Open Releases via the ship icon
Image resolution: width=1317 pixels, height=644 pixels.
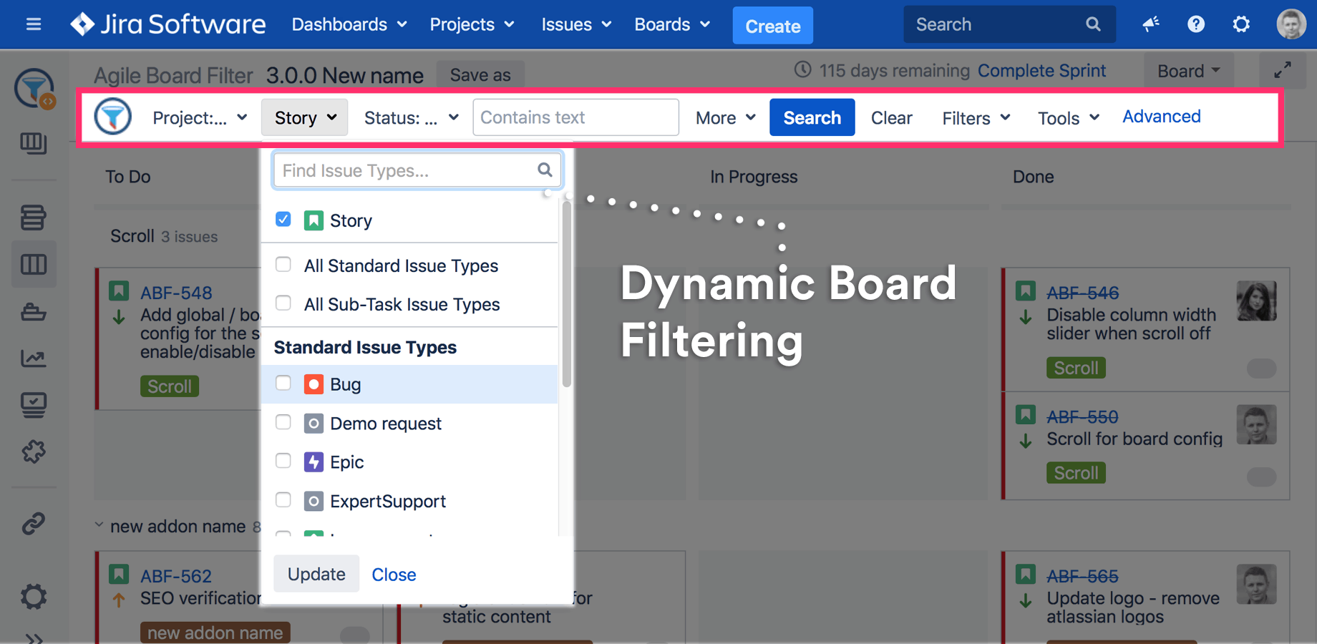coord(34,312)
